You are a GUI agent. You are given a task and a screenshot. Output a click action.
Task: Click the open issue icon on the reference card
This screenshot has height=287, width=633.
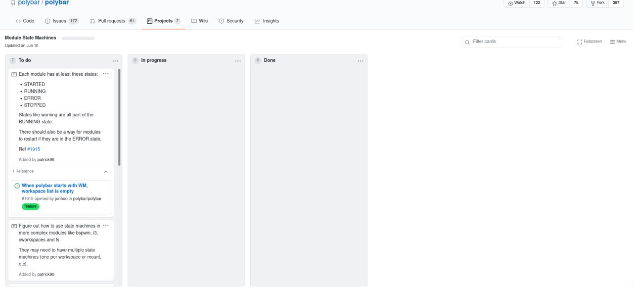(x=17, y=186)
